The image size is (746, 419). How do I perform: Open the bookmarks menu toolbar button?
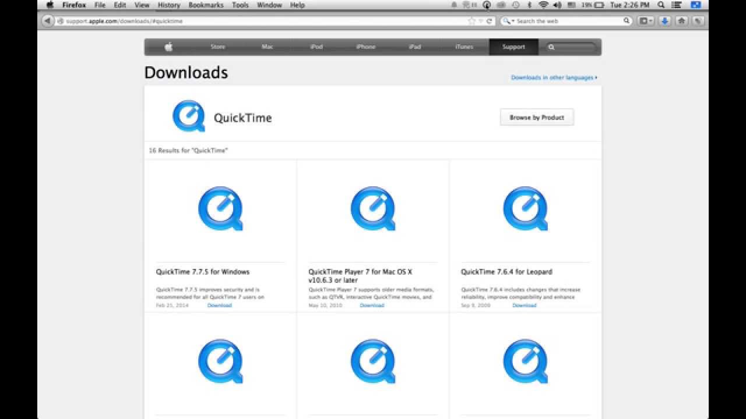pyautogui.click(x=646, y=21)
